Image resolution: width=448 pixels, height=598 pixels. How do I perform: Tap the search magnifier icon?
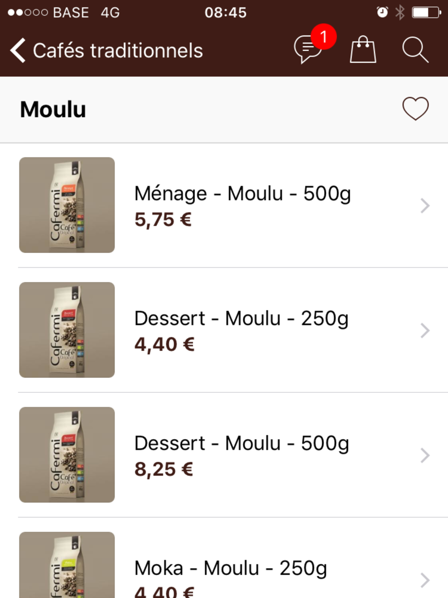[x=415, y=50]
